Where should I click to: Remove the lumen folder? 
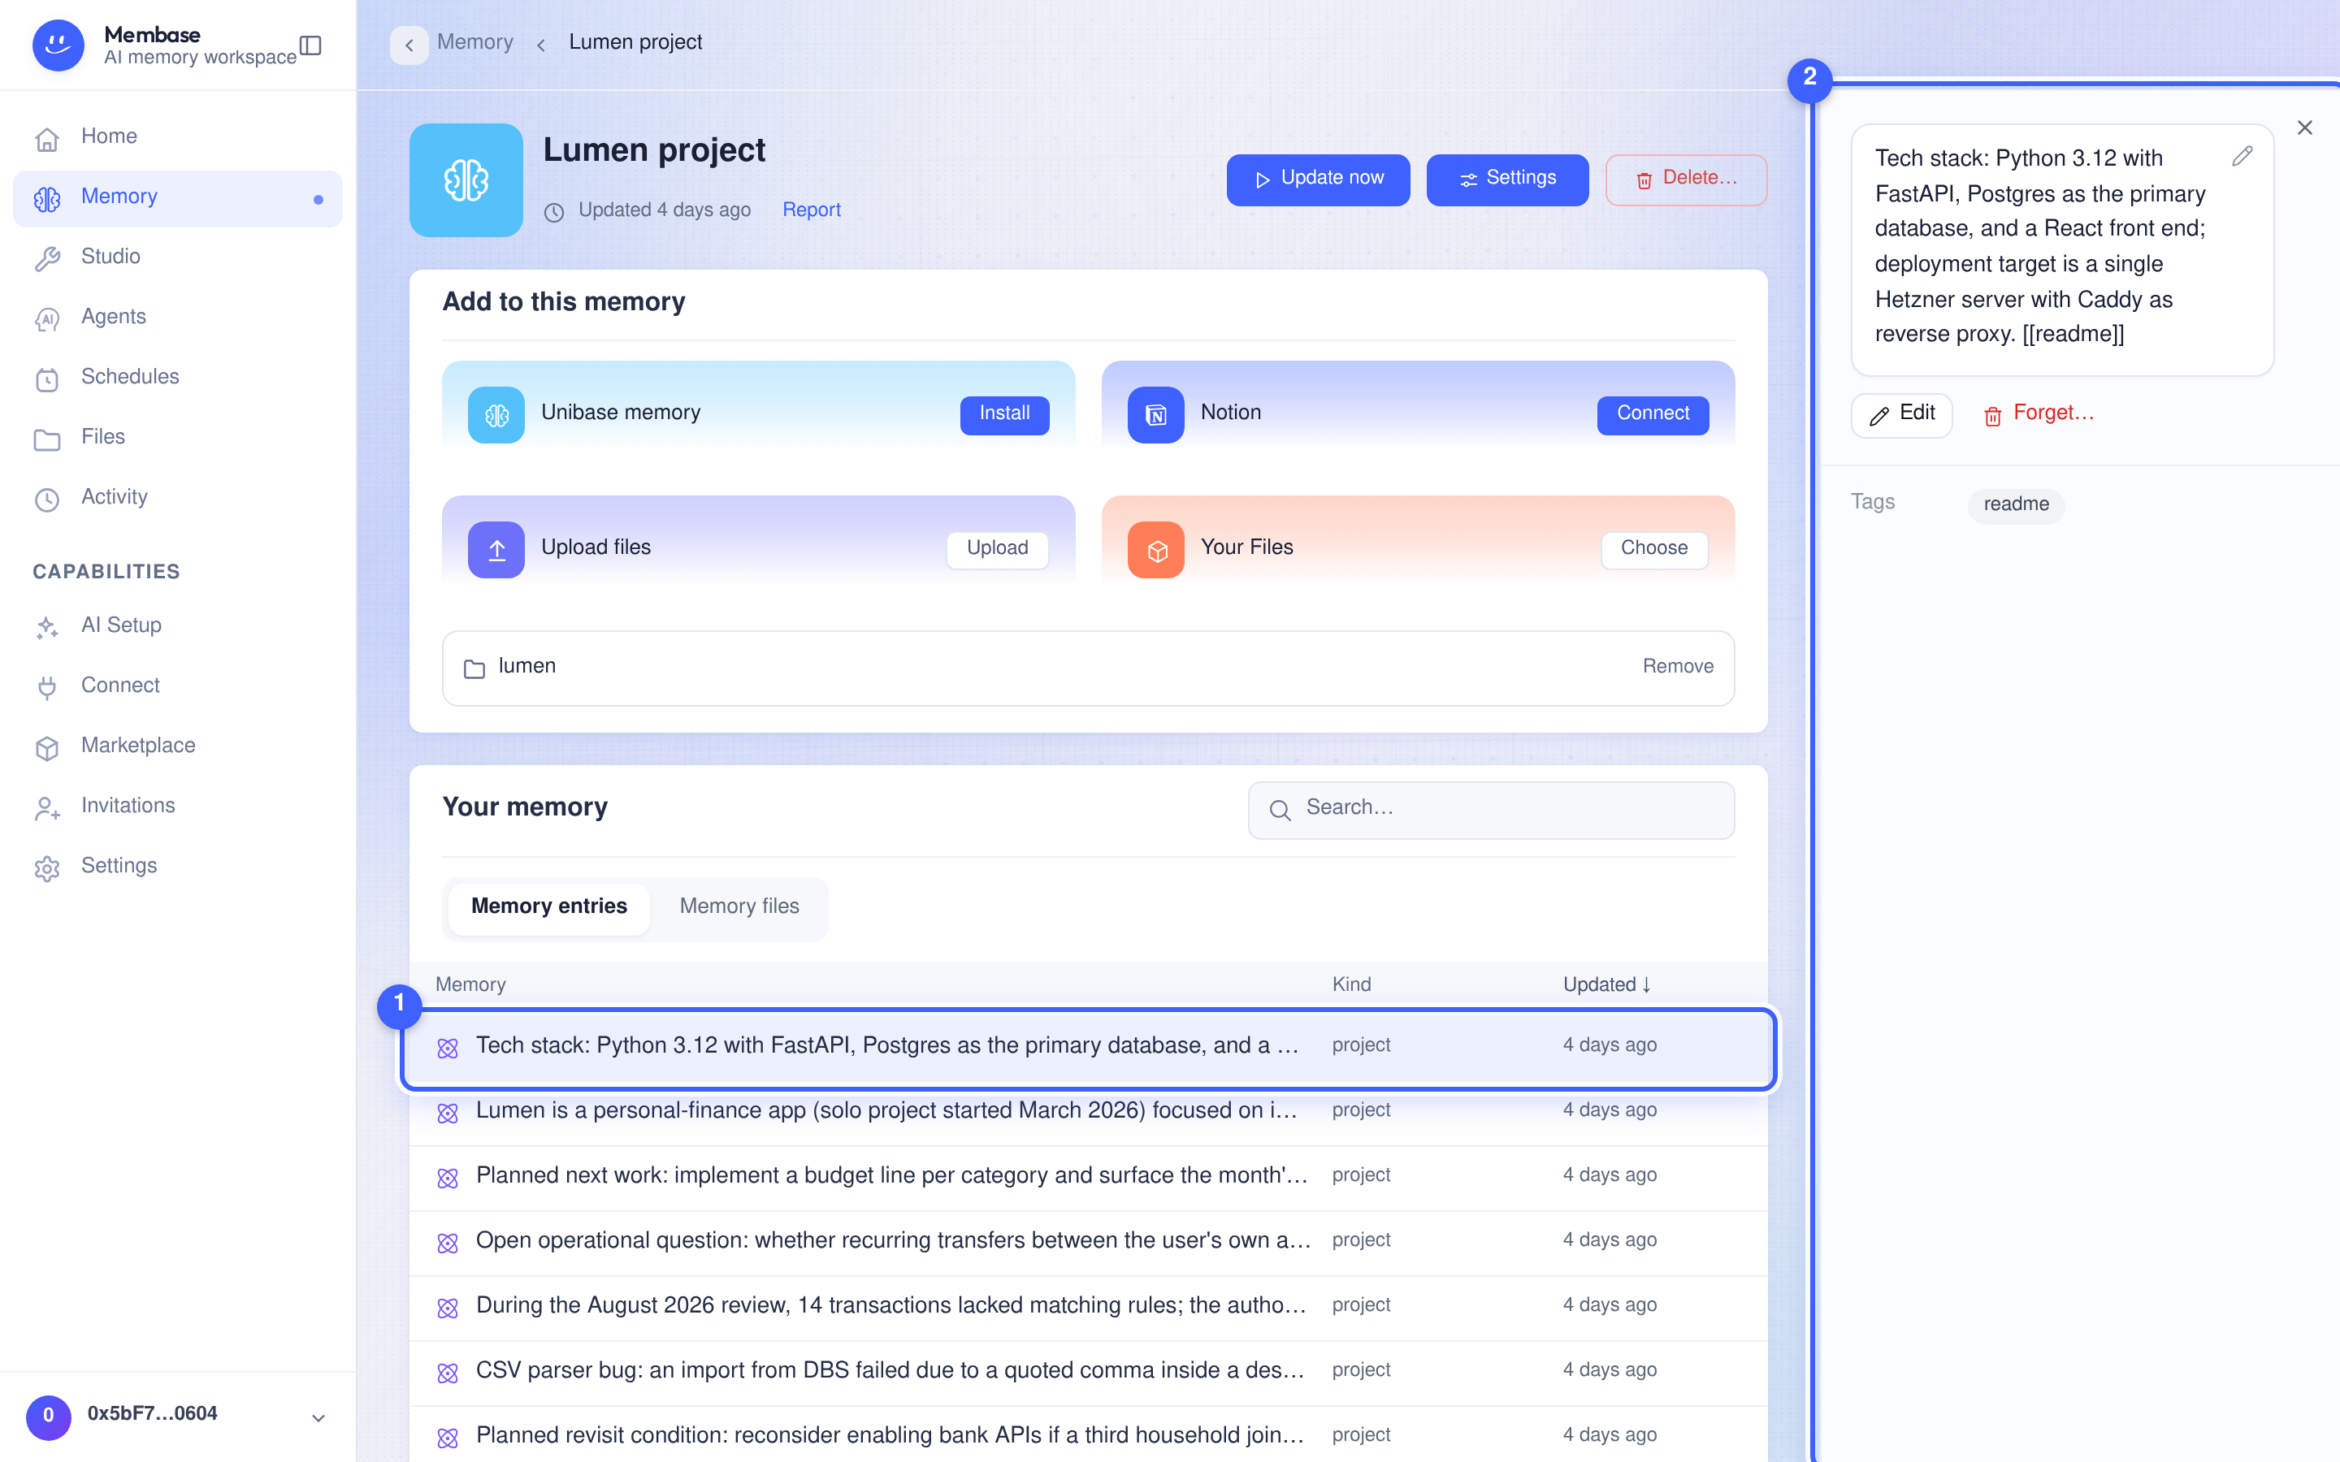click(x=1678, y=666)
